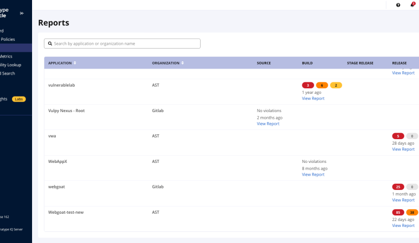Go to Metrics in the sidebar
The height and width of the screenshot is (243, 419).
point(6,56)
